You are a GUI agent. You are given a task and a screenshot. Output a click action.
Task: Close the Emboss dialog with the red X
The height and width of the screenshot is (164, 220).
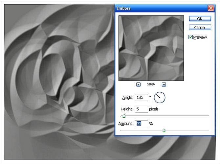210,8
